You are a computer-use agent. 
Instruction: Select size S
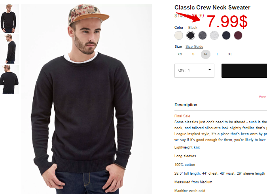pyautogui.click(x=193, y=54)
